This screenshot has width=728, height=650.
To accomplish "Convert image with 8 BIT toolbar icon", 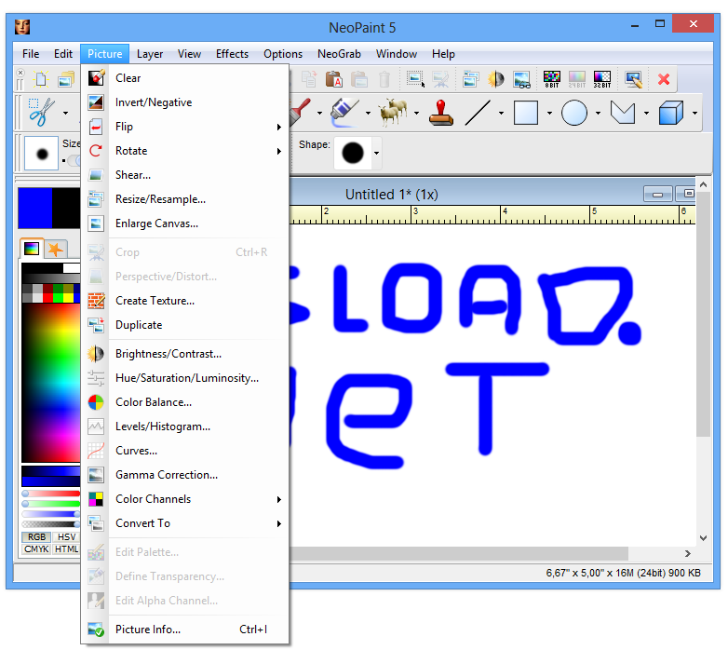I will [x=551, y=79].
